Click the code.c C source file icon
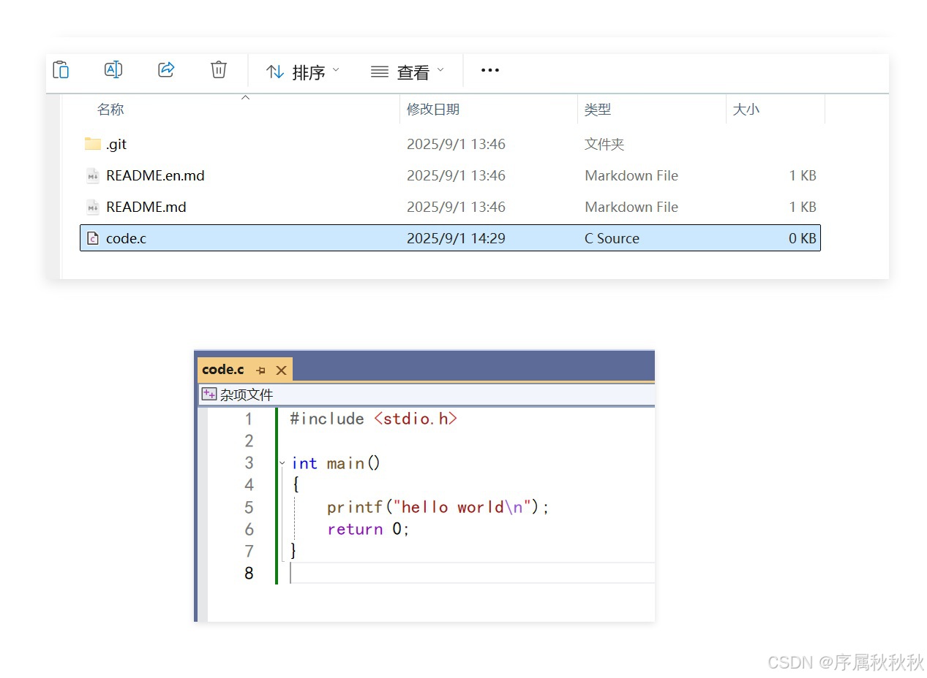This screenshot has width=927, height=678. pyautogui.click(x=93, y=238)
